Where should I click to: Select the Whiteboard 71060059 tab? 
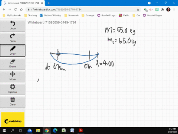coord(23,3)
